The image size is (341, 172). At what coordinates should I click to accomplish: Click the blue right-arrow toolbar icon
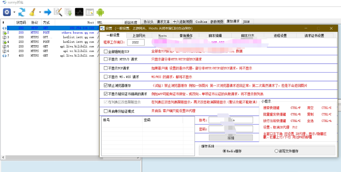pyautogui.click(x=48, y=12)
